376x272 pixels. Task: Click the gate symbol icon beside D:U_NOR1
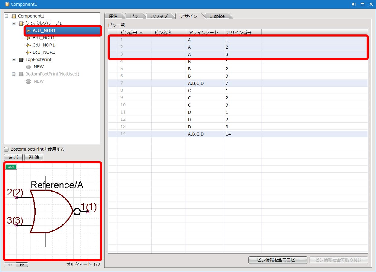[x=28, y=52]
